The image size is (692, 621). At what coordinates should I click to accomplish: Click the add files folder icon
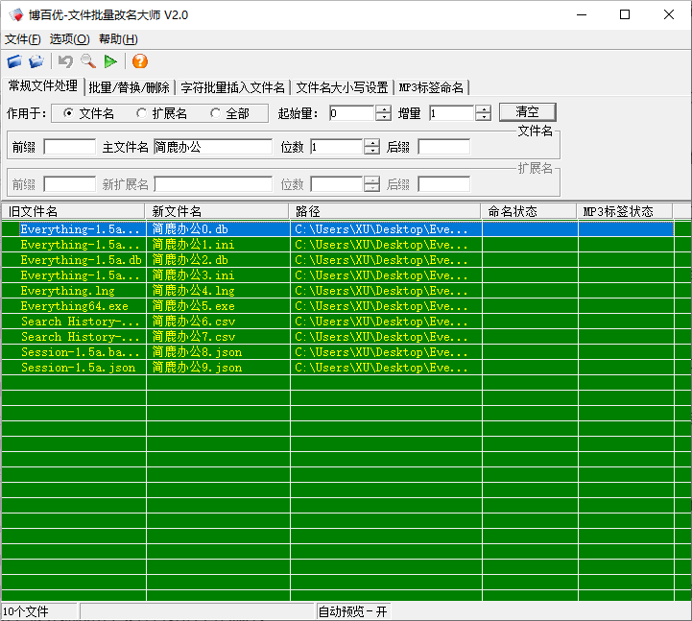14,61
